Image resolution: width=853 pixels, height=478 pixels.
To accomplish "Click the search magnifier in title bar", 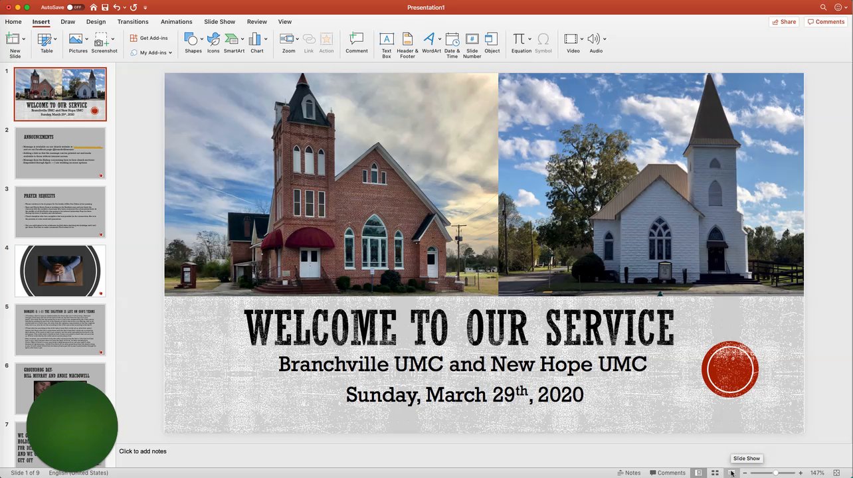I will pos(823,7).
